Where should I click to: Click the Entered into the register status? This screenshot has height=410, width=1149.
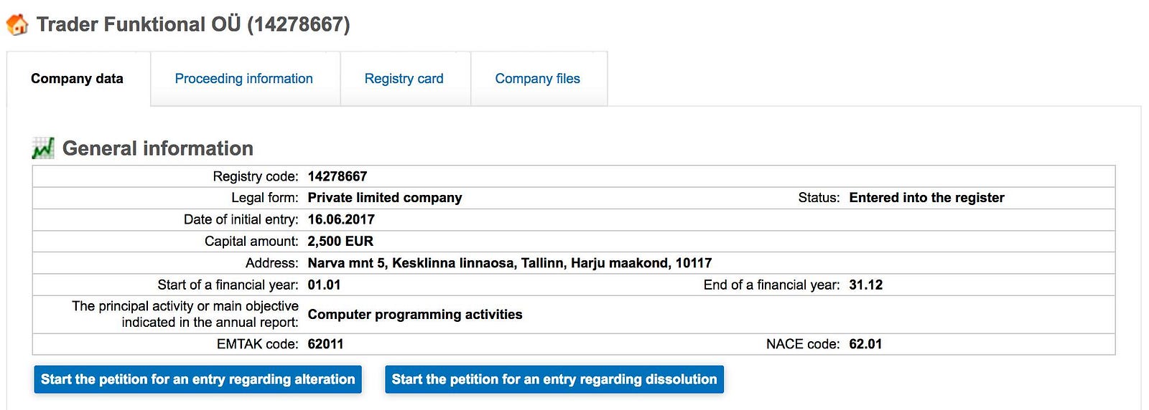point(926,198)
